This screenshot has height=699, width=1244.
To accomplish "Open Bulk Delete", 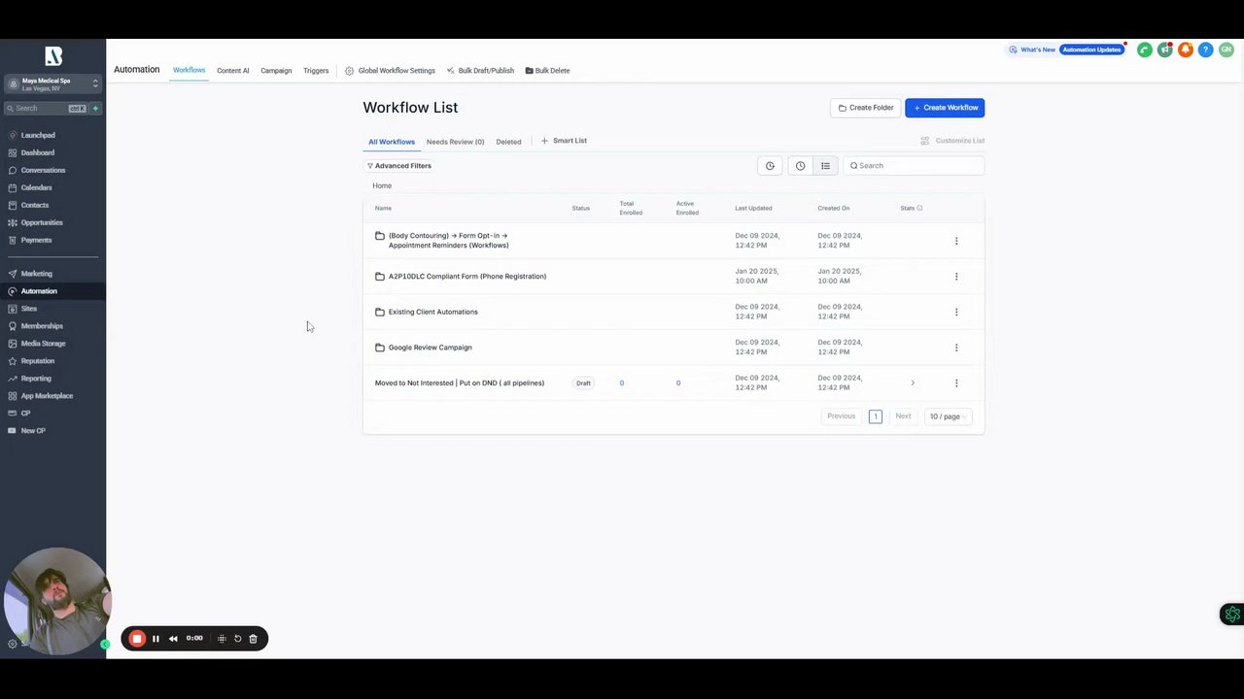I will (547, 71).
